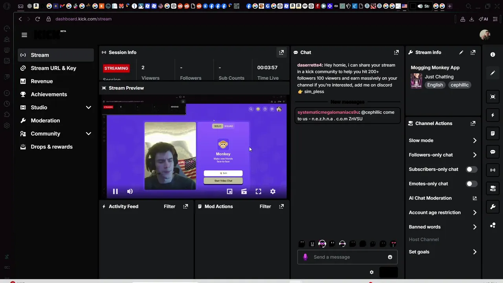Open AI Chat Moderation external link
503x283 pixels.
[475, 198]
